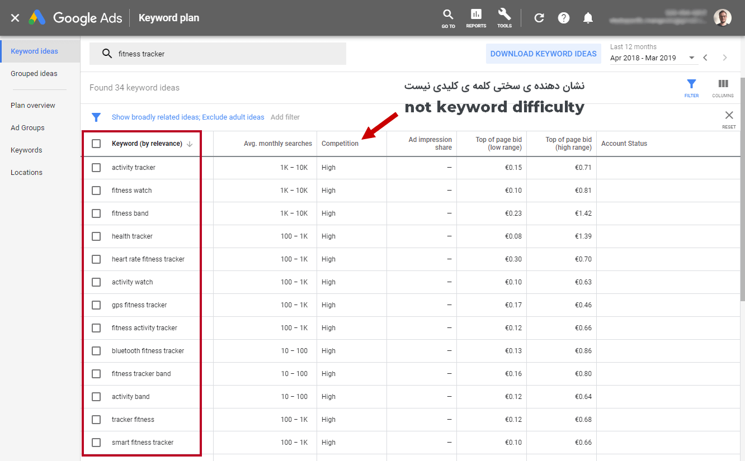745x461 pixels.
Task: Check the box for smart fitness tracker
Action: click(96, 443)
